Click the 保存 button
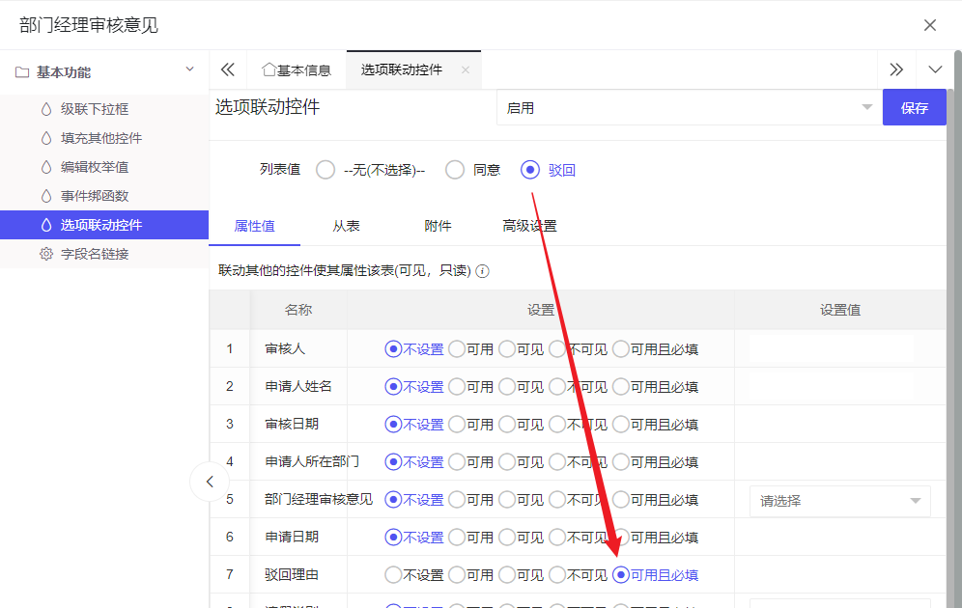 pos(914,108)
